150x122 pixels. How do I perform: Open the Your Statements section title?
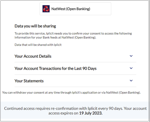29,81
